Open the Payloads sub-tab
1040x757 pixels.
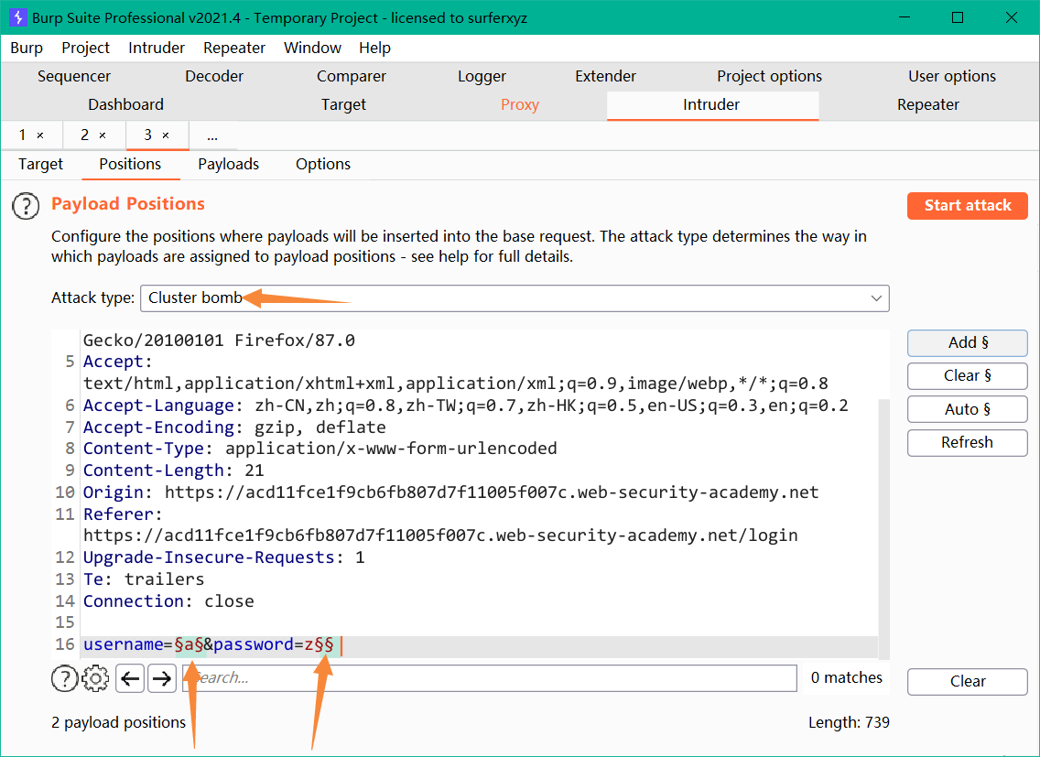229,165
